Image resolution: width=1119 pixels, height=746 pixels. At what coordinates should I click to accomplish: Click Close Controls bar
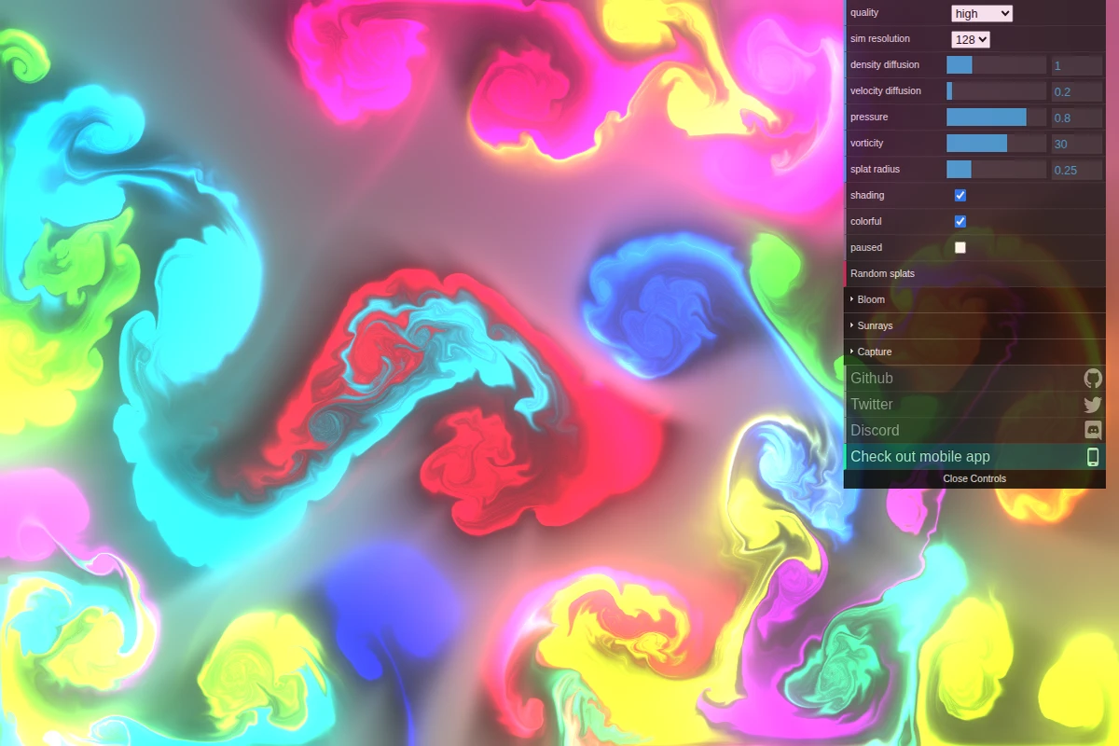tap(974, 478)
